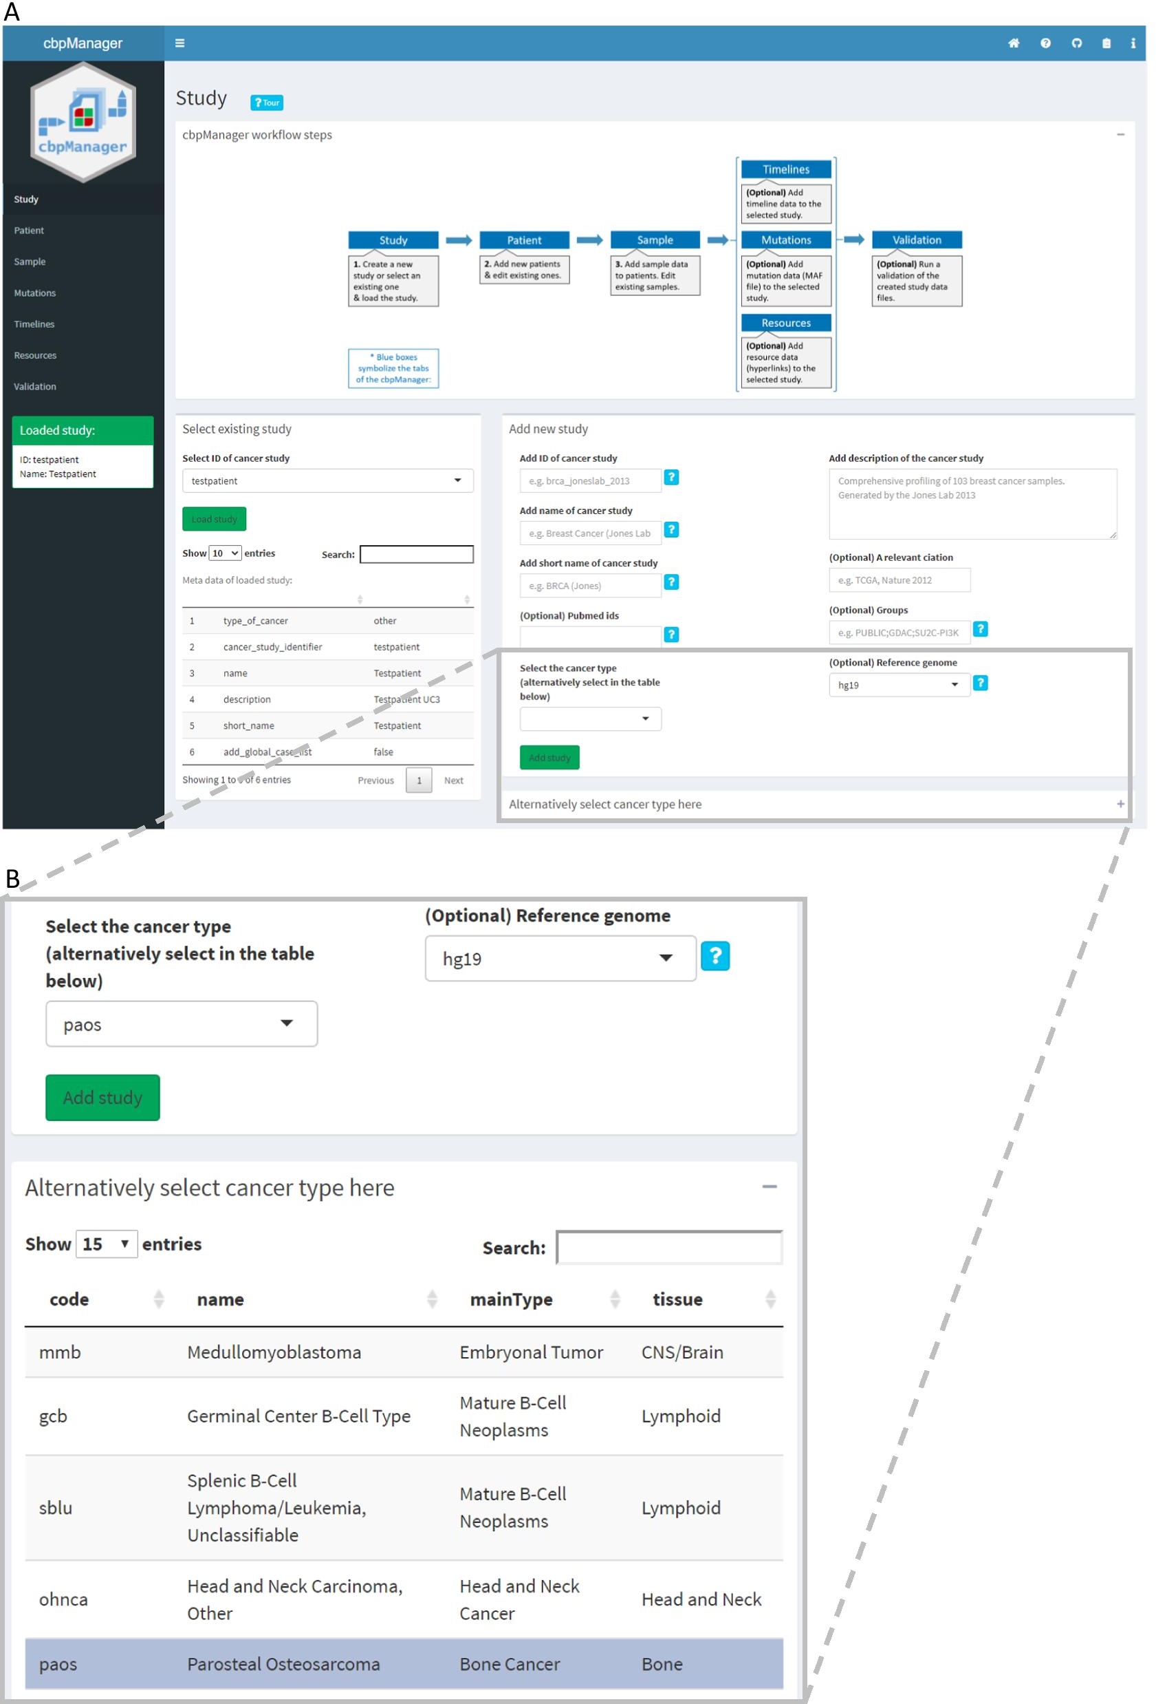Start the Tour on Study page
1156x1704 pixels.
(x=267, y=103)
